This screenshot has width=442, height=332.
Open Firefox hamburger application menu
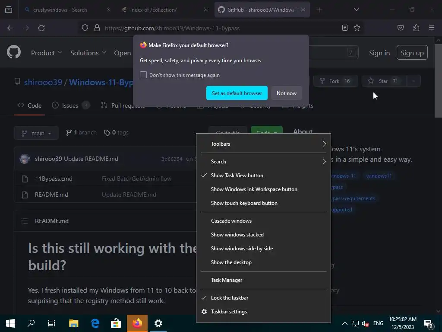(x=432, y=28)
